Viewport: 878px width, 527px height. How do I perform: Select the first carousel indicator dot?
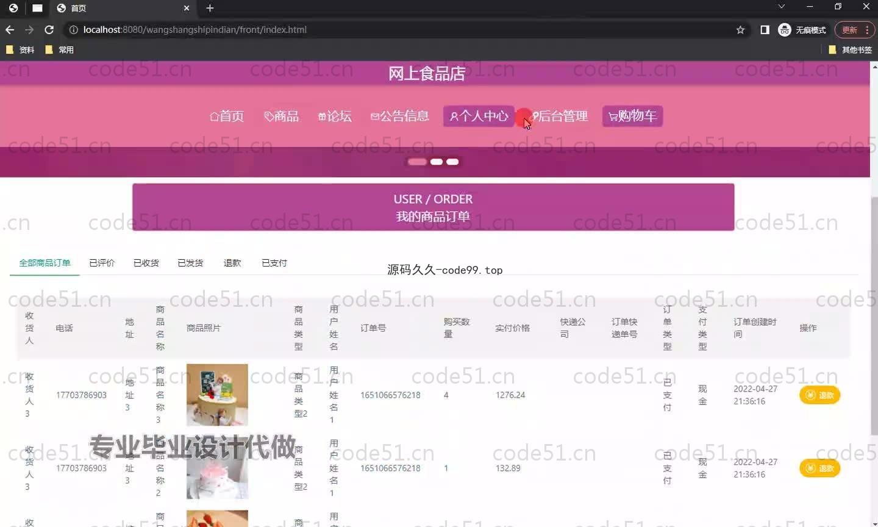pos(417,162)
